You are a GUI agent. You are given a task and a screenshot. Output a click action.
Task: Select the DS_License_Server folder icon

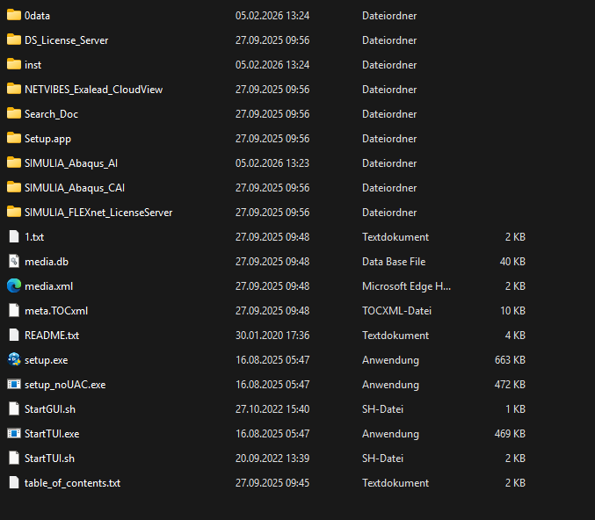pos(14,40)
